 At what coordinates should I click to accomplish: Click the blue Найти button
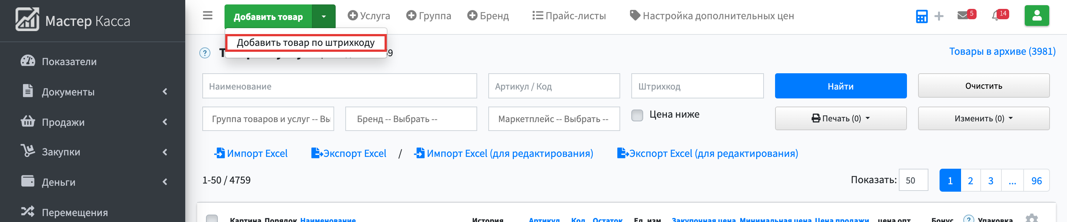[841, 86]
